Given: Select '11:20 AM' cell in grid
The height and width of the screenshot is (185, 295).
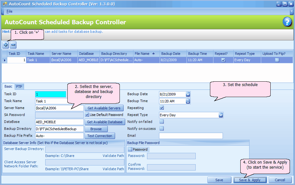Looking at the screenshot, I should 200,60.
